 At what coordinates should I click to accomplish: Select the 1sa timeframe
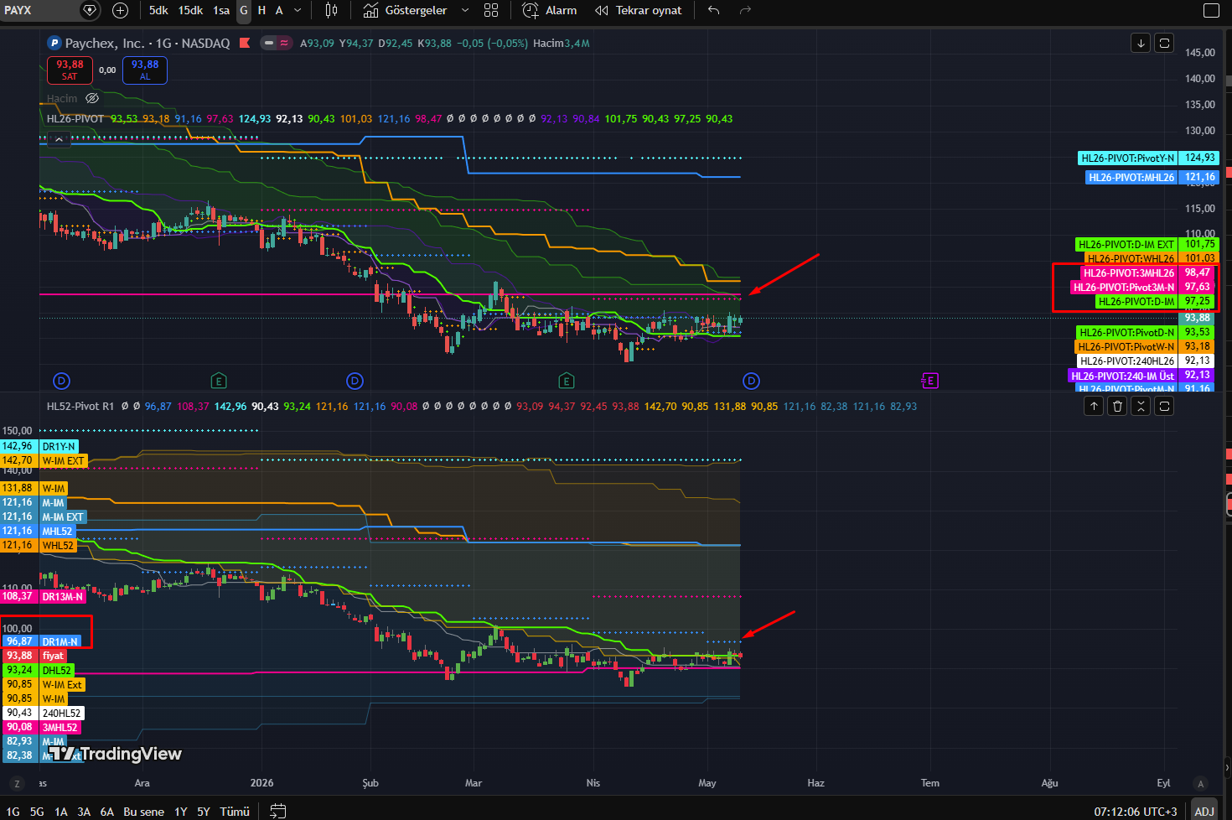221,10
